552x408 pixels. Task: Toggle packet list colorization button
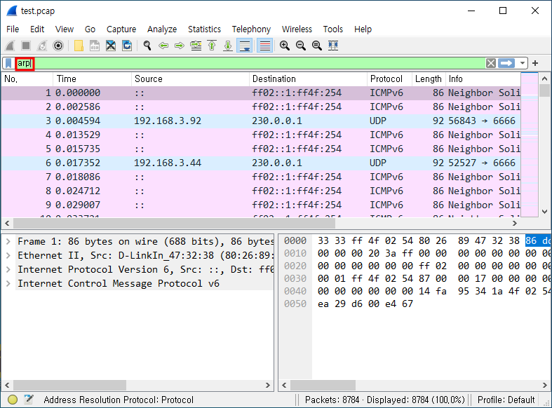pos(264,46)
